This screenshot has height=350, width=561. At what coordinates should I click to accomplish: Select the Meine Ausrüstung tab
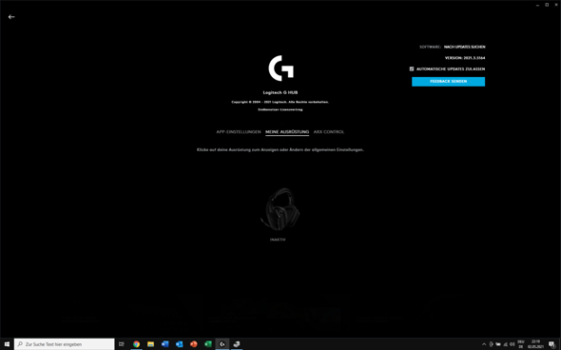pyautogui.click(x=287, y=132)
